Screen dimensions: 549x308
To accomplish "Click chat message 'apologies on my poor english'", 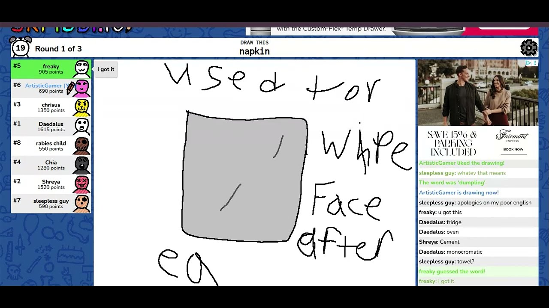I will coord(475,202).
